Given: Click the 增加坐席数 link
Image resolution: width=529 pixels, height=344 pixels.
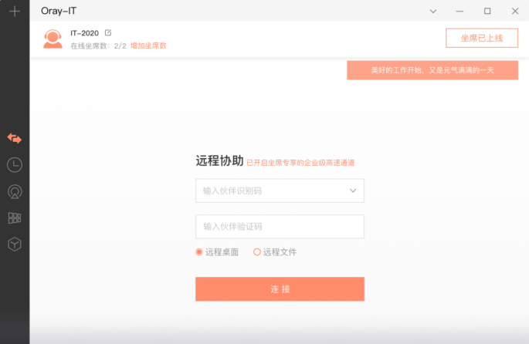Looking at the screenshot, I should coord(148,46).
